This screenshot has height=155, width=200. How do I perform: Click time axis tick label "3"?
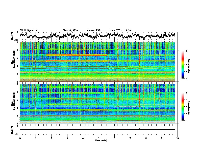(67, 138)
